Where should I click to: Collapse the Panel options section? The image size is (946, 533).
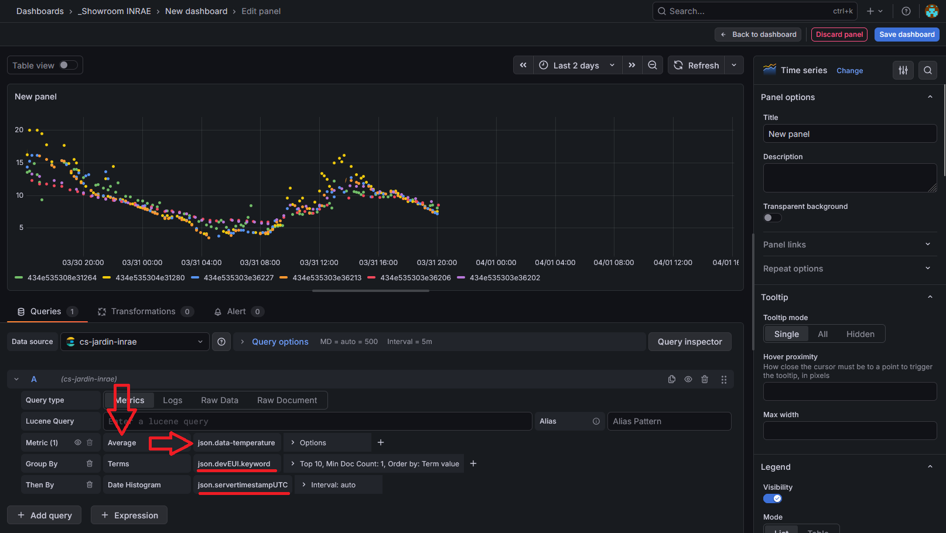930,97
